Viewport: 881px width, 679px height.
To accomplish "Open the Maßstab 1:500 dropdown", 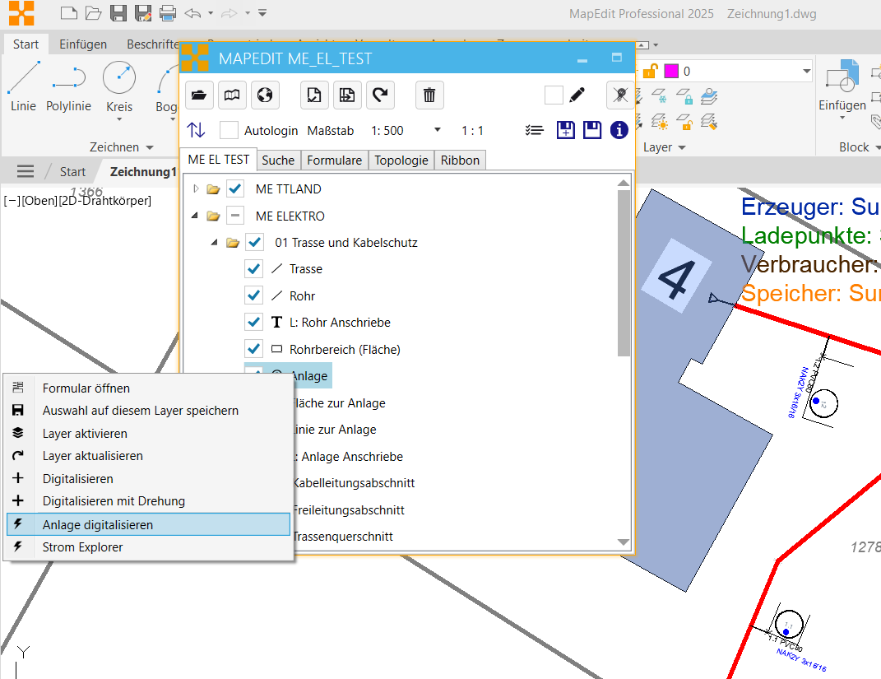I will [x=438, y=130].
